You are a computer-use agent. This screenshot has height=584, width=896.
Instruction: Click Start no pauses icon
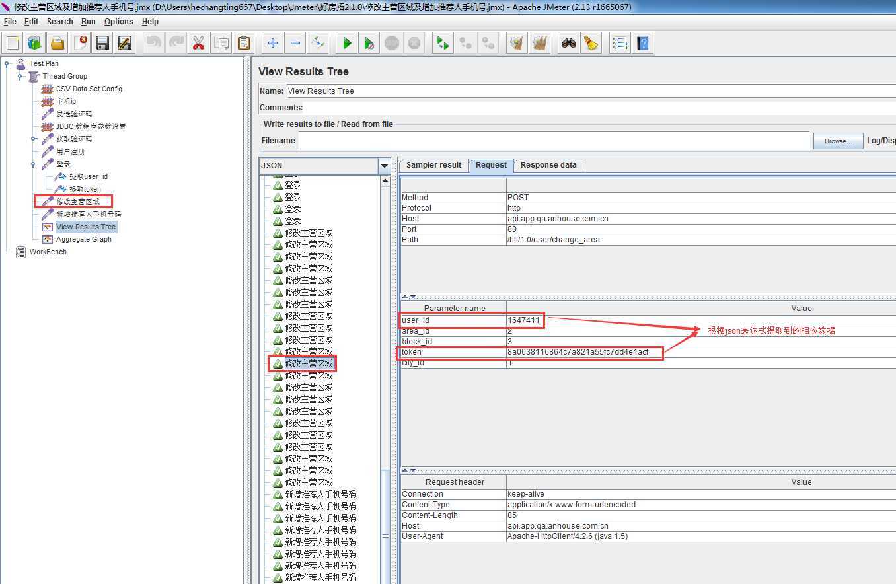369,44
